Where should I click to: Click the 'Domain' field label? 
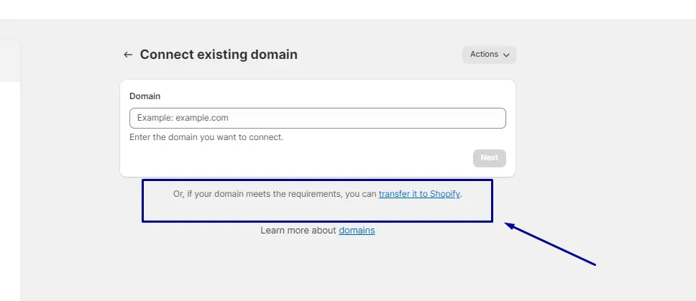[145, 96]
